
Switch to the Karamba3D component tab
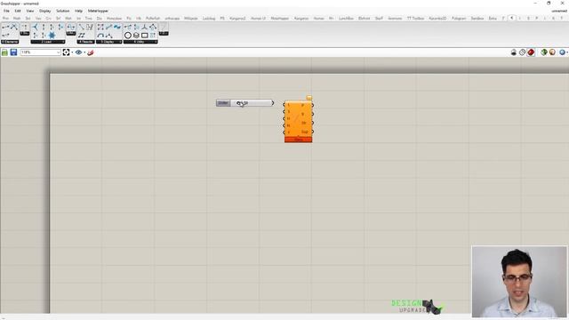click(x=437, y=18)
